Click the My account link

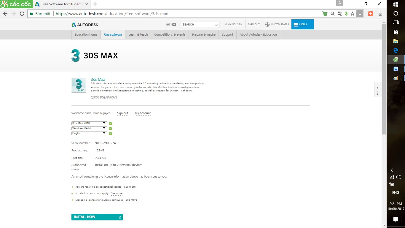click(143, 113)
